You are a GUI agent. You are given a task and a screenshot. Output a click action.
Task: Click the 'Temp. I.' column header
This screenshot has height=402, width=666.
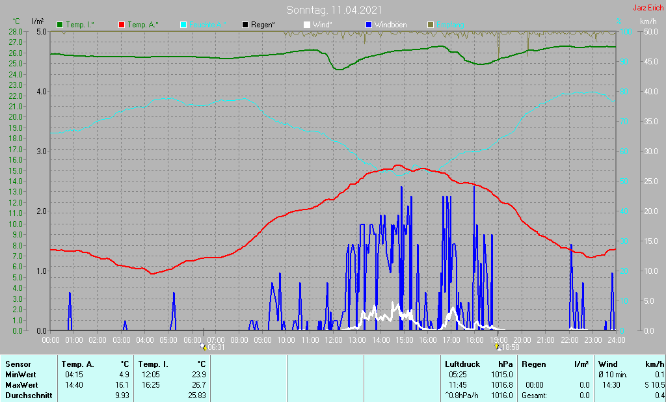click(153, 364)
